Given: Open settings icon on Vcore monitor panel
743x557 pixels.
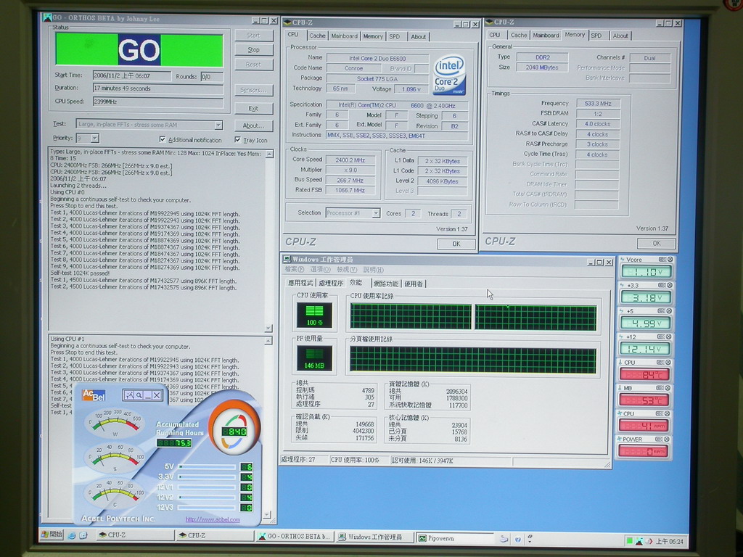Looking at the screenshot, I should 662,260.
